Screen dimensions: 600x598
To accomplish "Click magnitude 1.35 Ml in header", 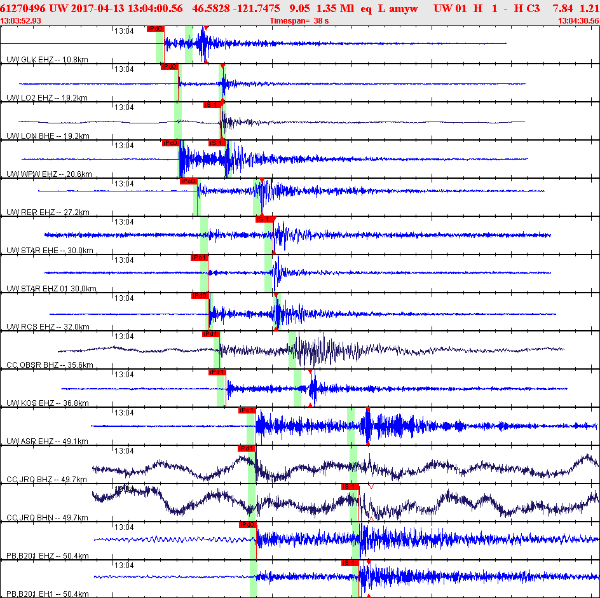I will (x=335, y=8).
